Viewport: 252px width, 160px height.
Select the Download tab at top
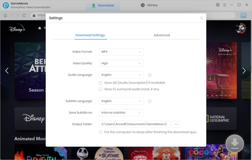(103, 5)
